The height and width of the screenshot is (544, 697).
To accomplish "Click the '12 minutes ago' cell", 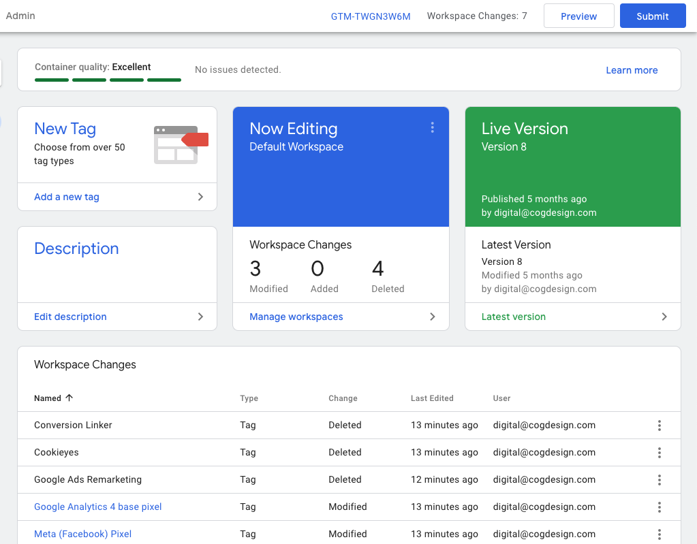I will point(444,479).
